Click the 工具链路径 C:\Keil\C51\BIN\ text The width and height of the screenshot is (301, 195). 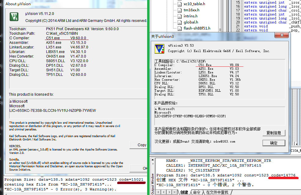180,61
